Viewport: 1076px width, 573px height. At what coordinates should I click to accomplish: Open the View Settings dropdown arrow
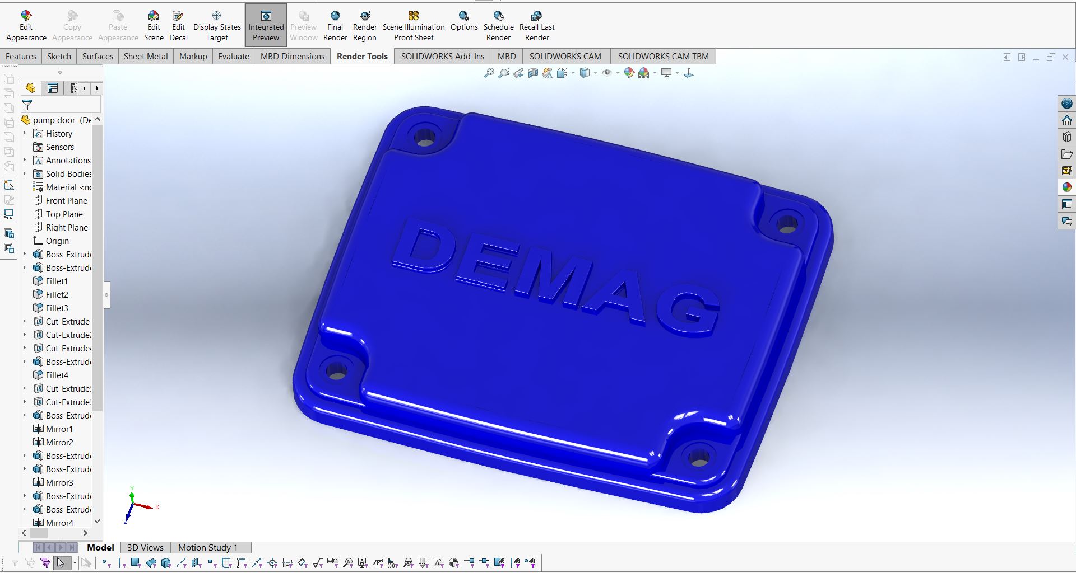[677, 73]
